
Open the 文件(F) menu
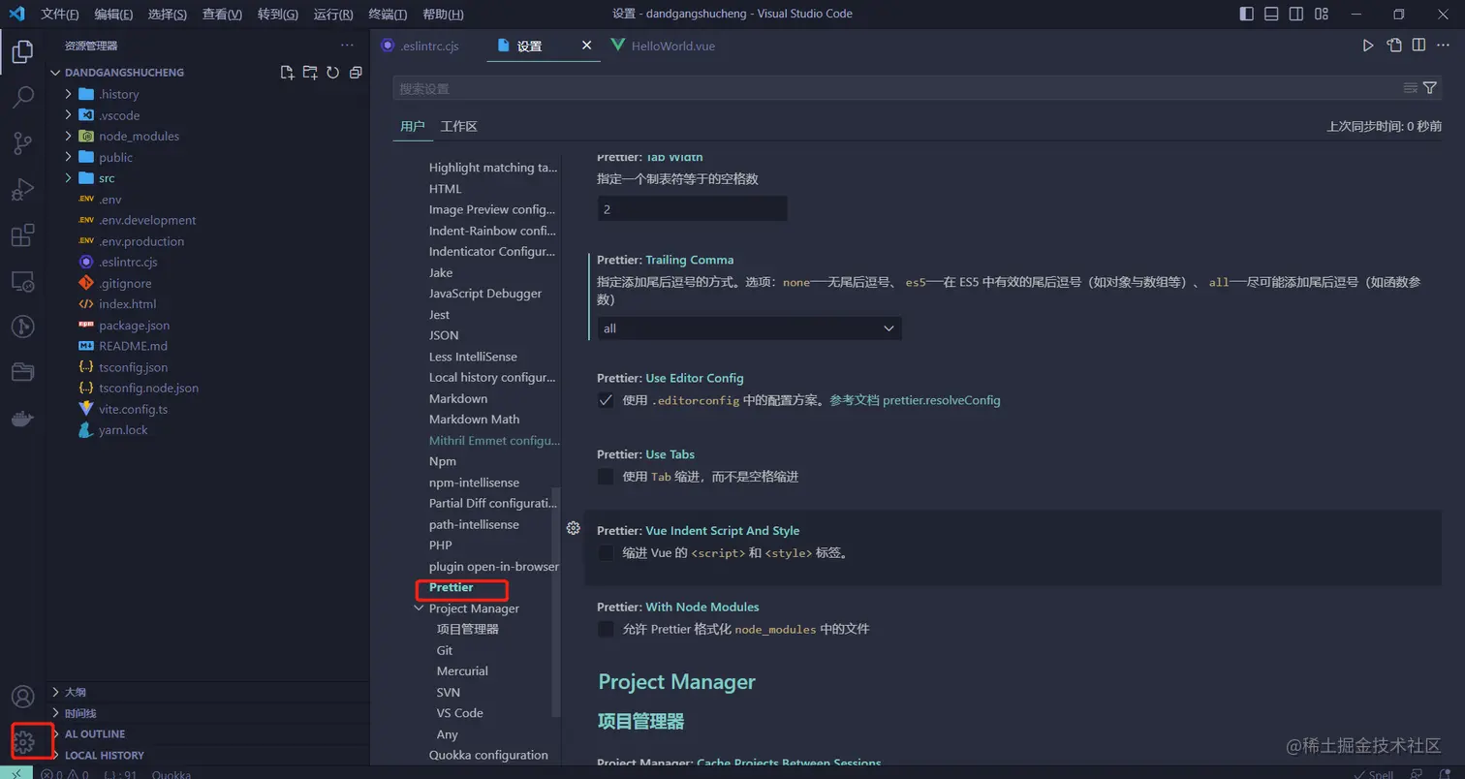[x=60, y=15]
